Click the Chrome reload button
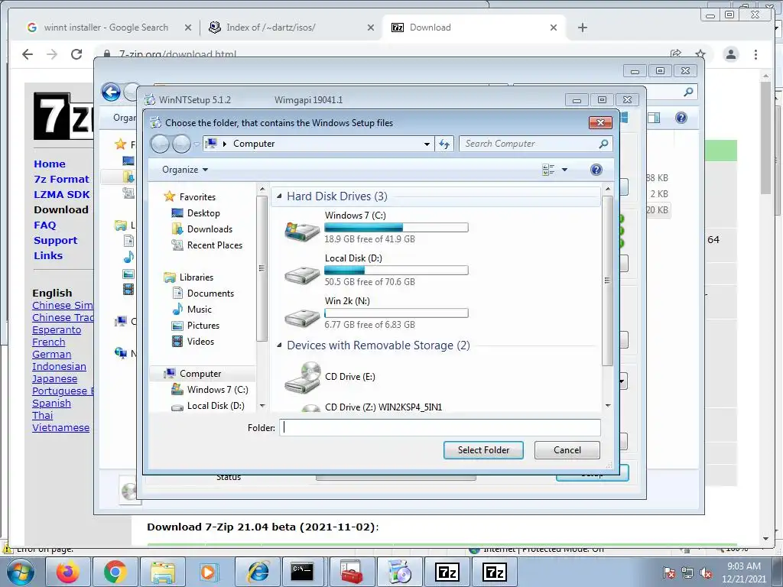This screenshot has width=783, height=587. (x=76, y=54)
